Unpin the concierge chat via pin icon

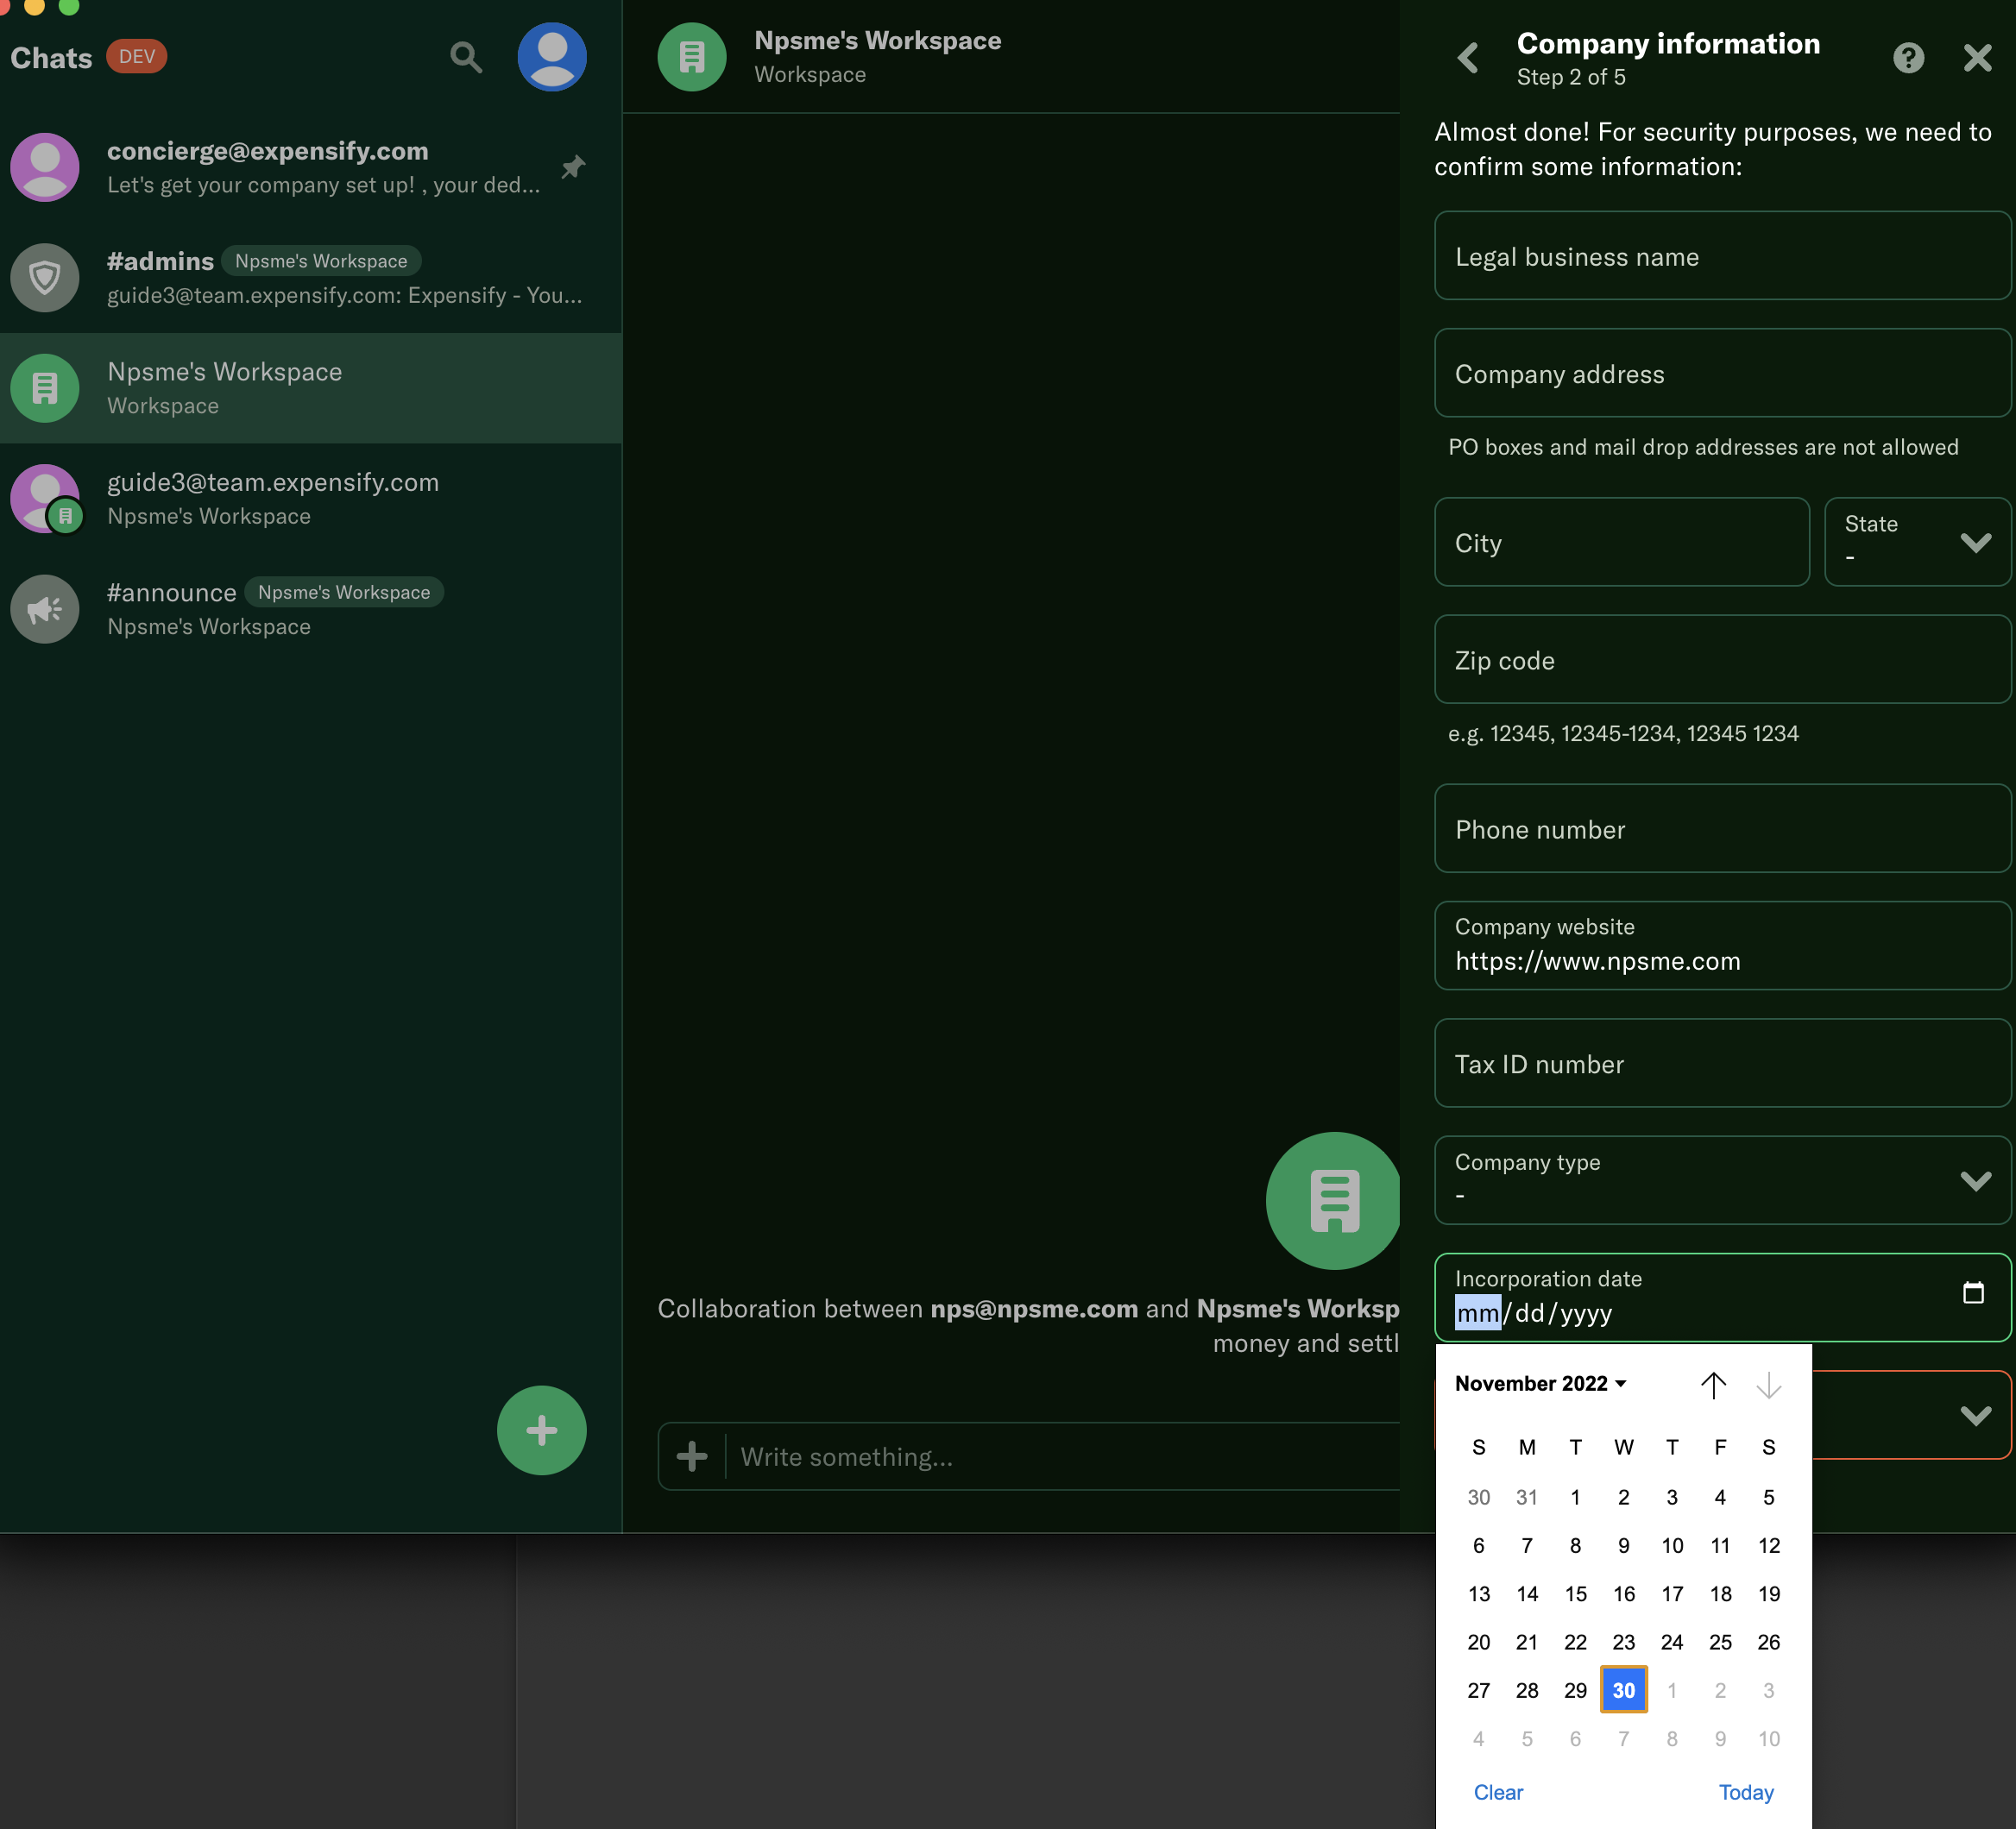click(x=573, y=167)
